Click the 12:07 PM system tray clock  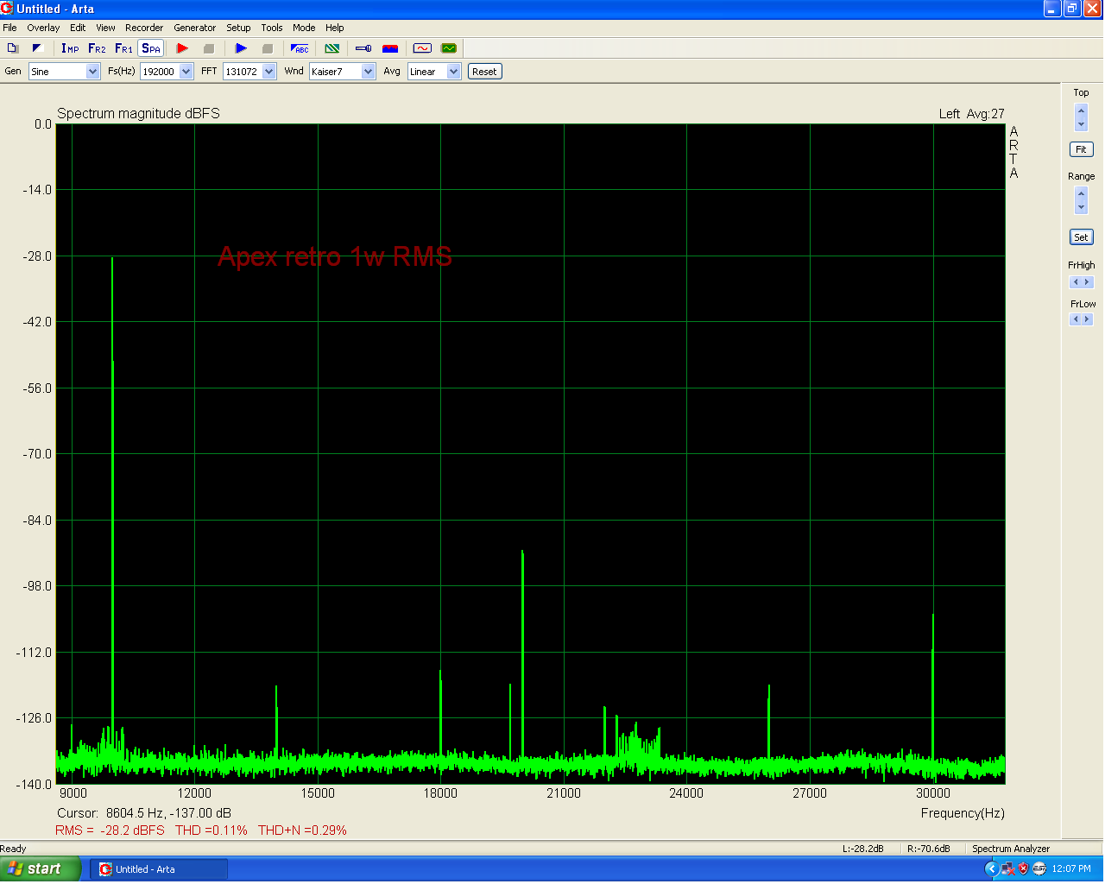click(1072, 869)
